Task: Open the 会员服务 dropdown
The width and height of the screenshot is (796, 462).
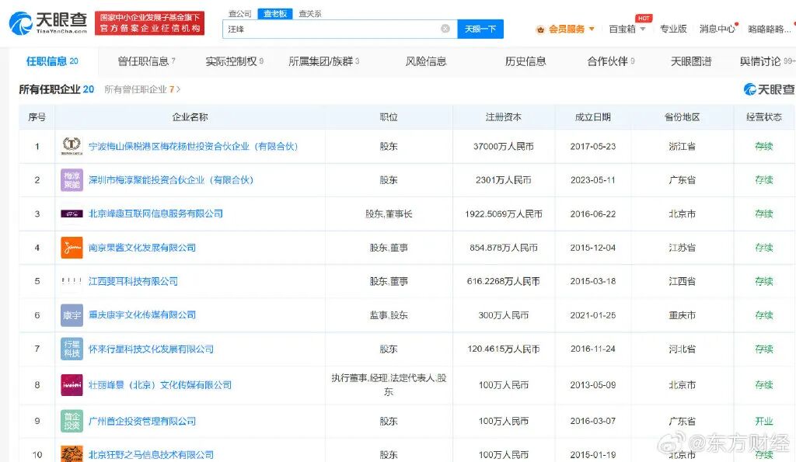Action: (x=571, y=30)
